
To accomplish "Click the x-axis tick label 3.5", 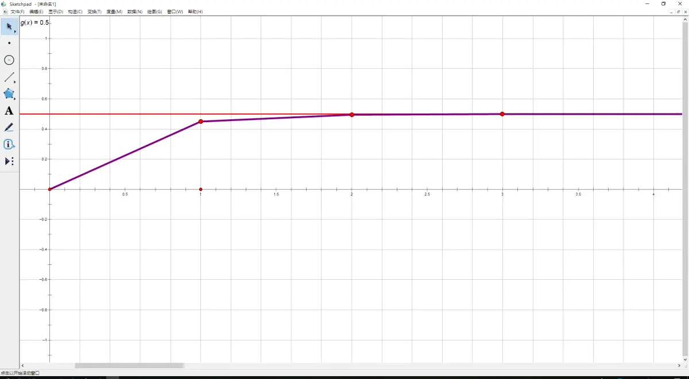I will [578, 195].
